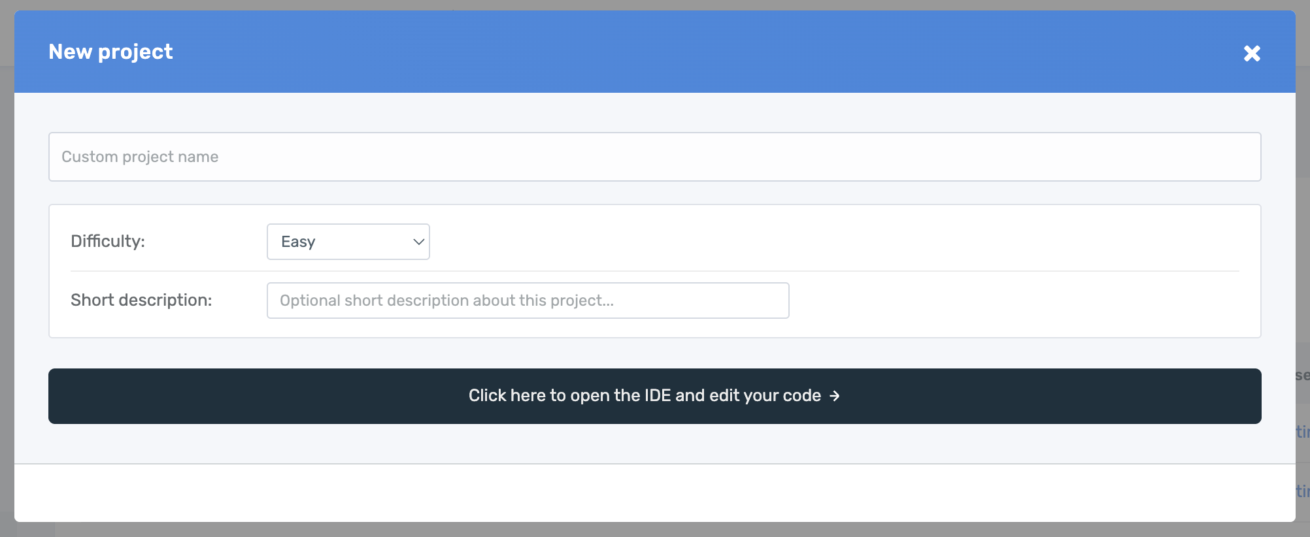Click the blue header bar of the dialog
Viewport: 1310px width, 537px height.
(x=654, y=52)
